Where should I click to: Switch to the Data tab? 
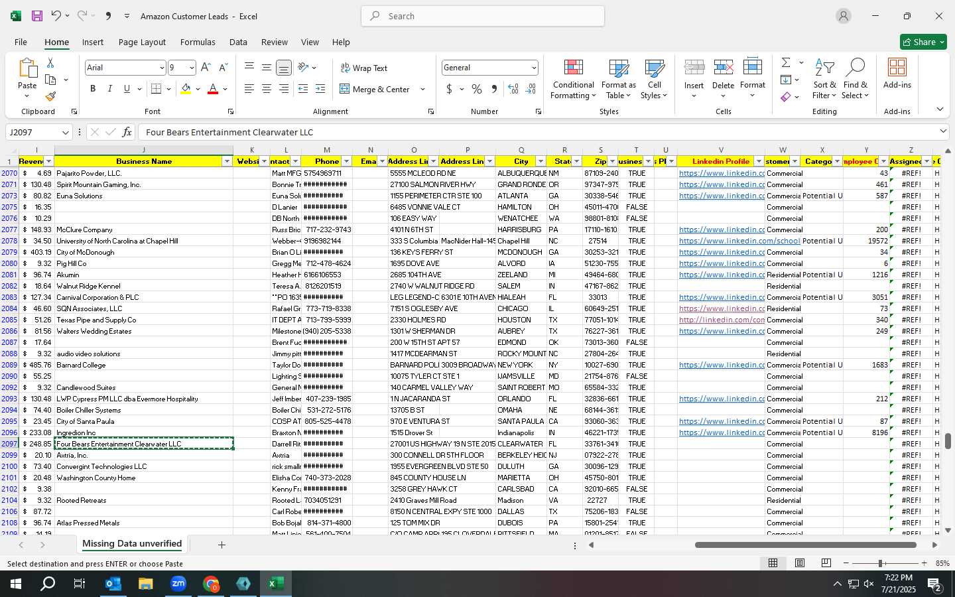point(238,42)
